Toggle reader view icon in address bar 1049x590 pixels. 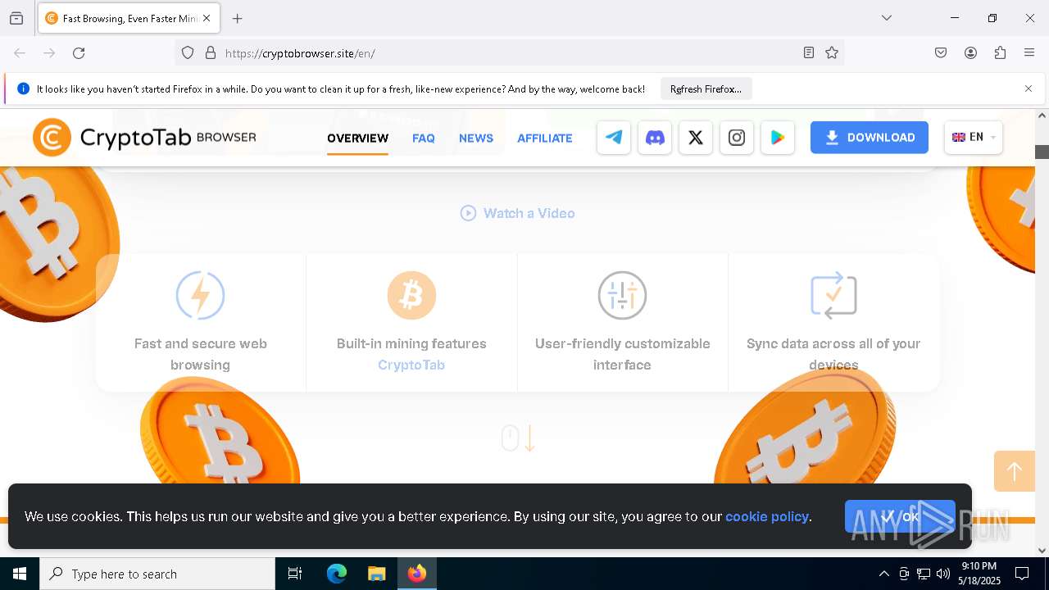[809, 53]
